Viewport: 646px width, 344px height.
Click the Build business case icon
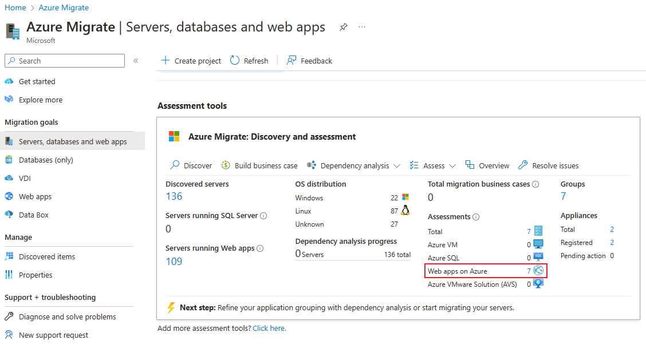pos(226,165)
